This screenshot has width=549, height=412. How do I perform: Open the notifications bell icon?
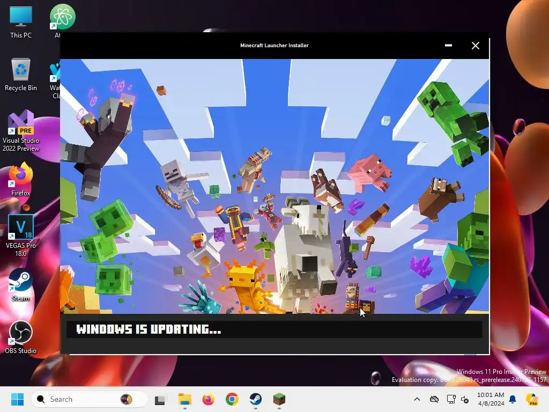pos(513,399)
